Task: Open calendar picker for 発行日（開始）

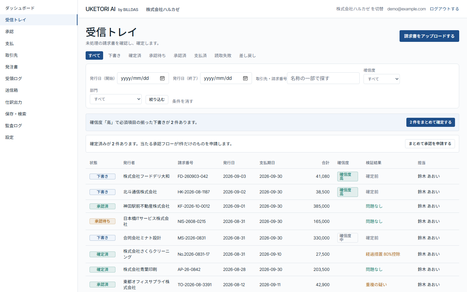Action: 162,78
